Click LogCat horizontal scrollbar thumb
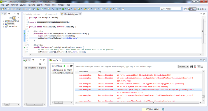 click(154, 103)
